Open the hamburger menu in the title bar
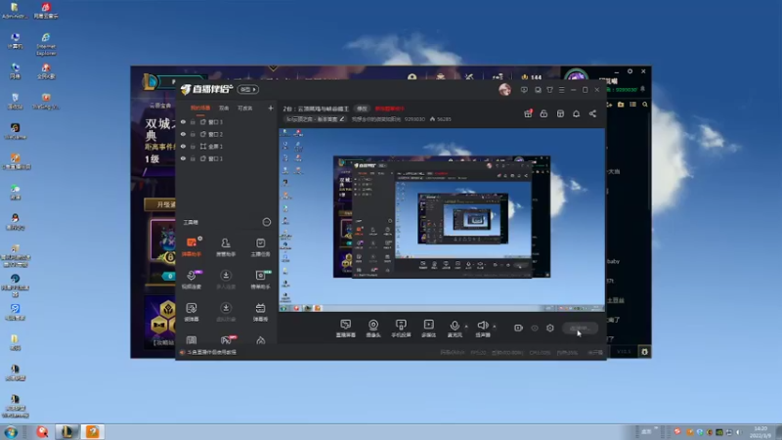 pos(561,90)
